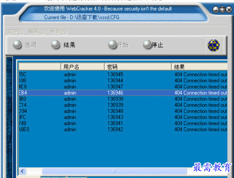Viewport: 234px width, 178px height.
Task: Select the row with password 136947
Action: (x=123, y=87)
